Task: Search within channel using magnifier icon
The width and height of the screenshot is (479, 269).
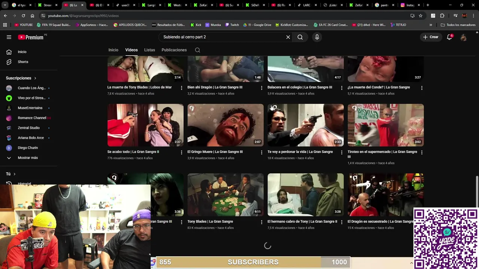Action: click(198, 50)
